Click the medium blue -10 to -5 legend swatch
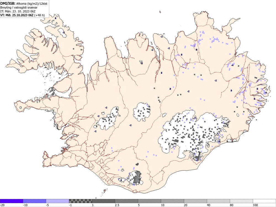The image size is (276, 207). 34,201
